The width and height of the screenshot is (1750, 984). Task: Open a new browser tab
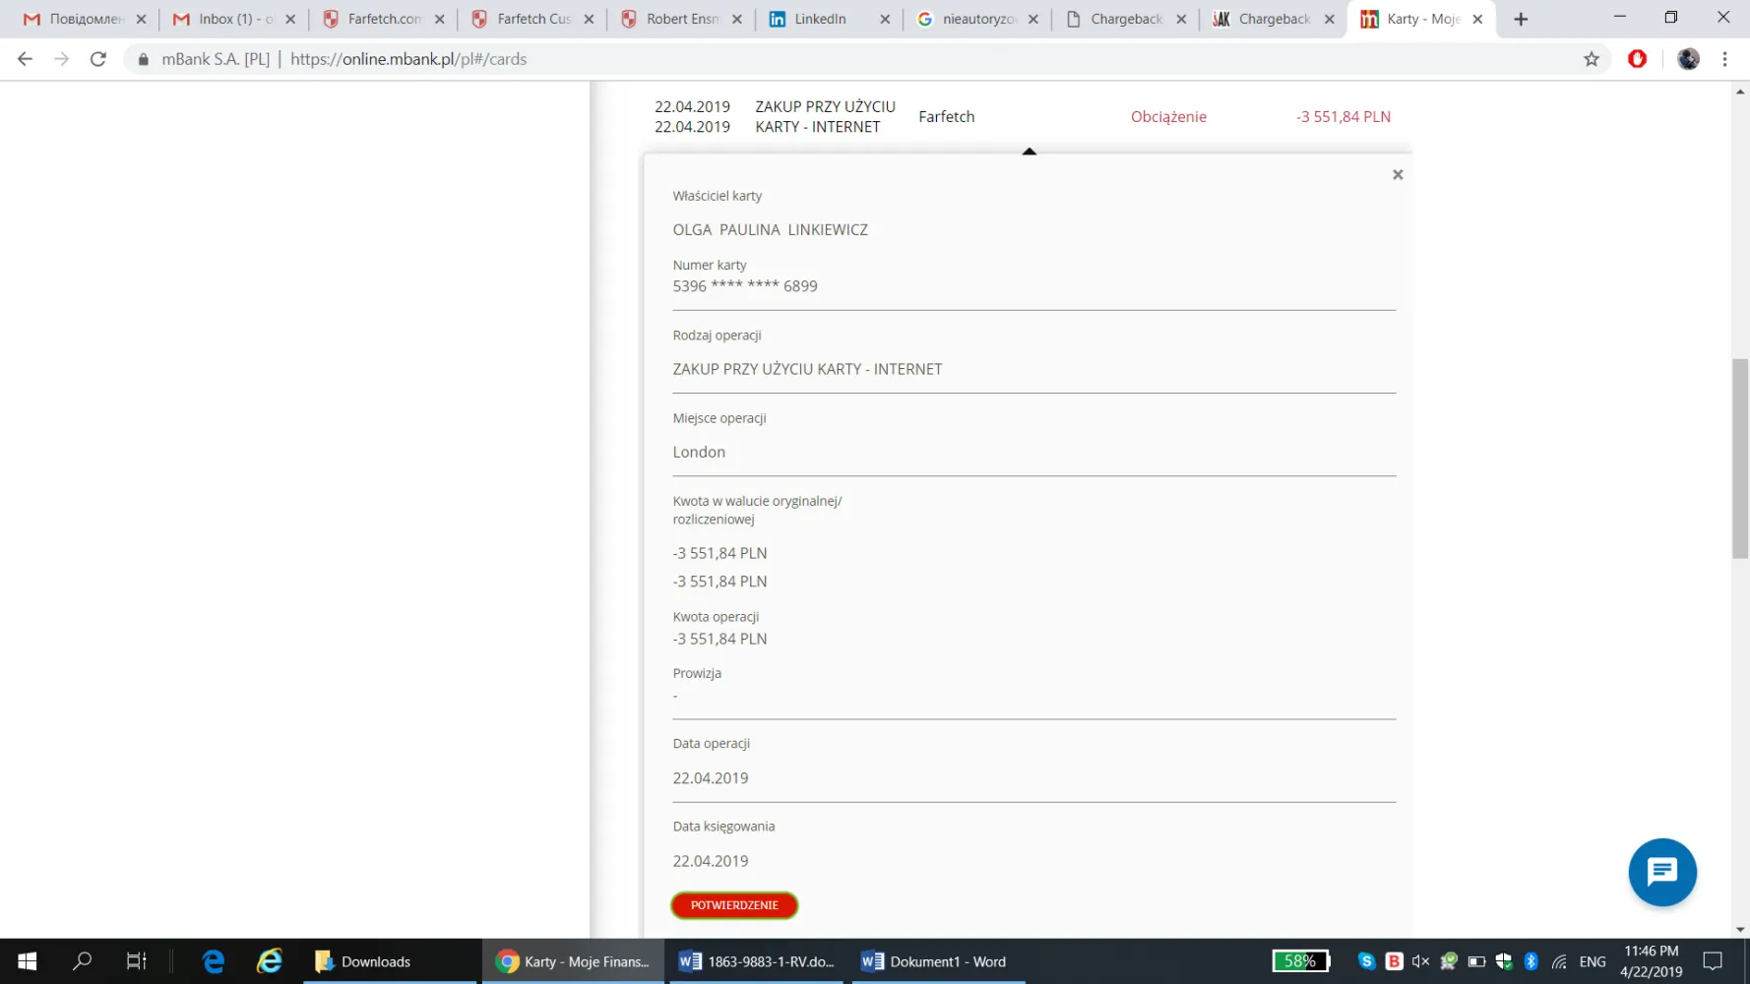[1521, 19]
